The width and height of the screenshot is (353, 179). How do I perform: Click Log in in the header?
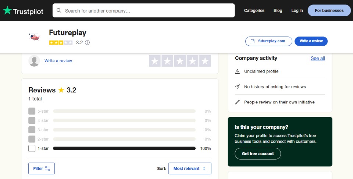[x=297, y=10]
